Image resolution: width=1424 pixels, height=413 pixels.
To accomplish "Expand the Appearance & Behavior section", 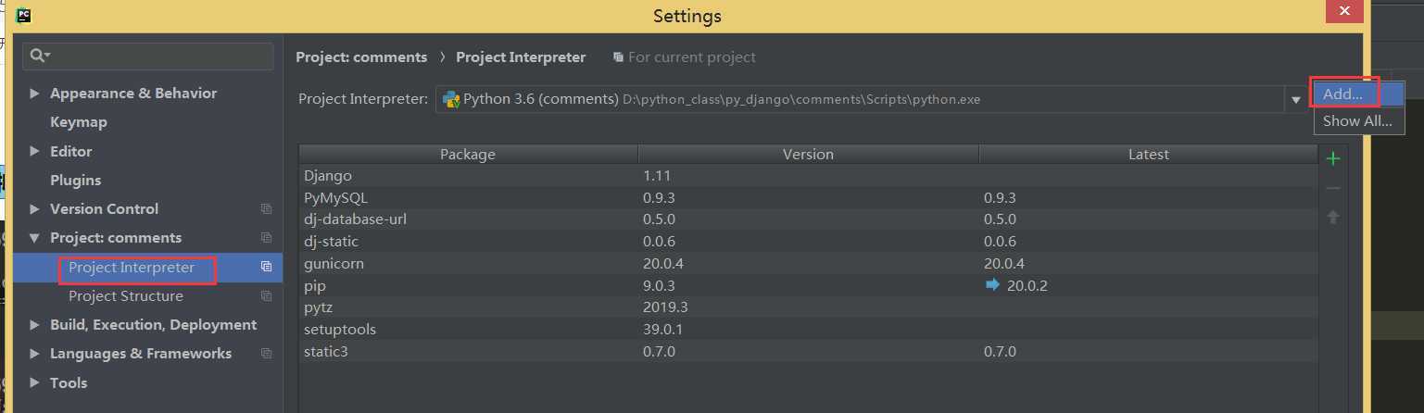I will coord(35,94).
